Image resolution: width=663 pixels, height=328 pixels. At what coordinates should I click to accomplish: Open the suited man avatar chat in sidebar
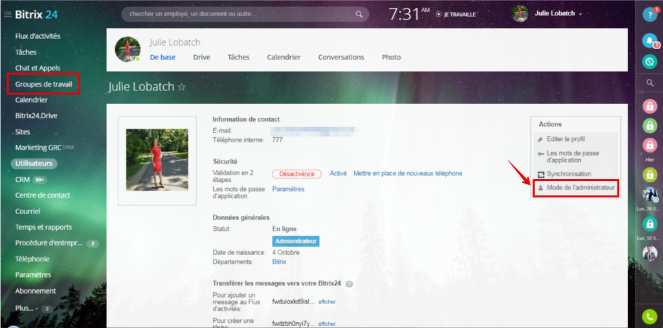click(x=649, y=253)
